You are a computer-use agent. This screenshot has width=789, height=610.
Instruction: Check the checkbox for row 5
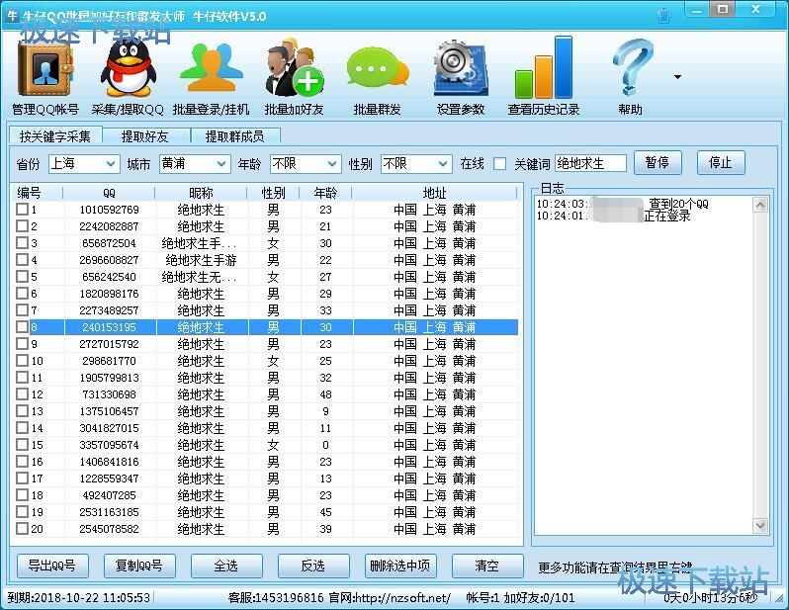click(22, 276)
